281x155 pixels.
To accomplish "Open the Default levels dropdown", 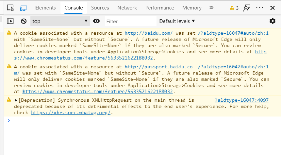I will tap(177, 21).
